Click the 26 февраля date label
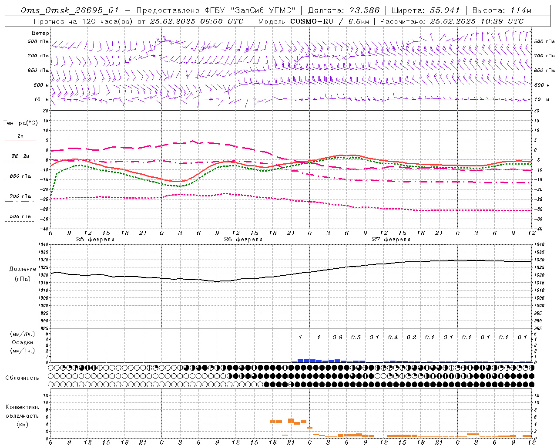 pos(243,240)
